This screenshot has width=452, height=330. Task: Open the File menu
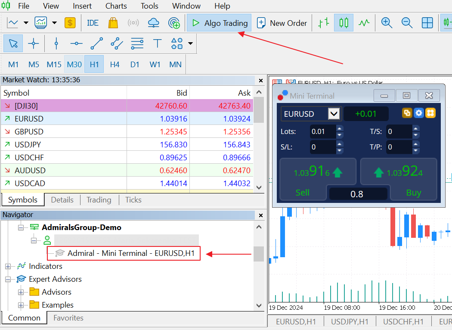[x=24, y=6]
